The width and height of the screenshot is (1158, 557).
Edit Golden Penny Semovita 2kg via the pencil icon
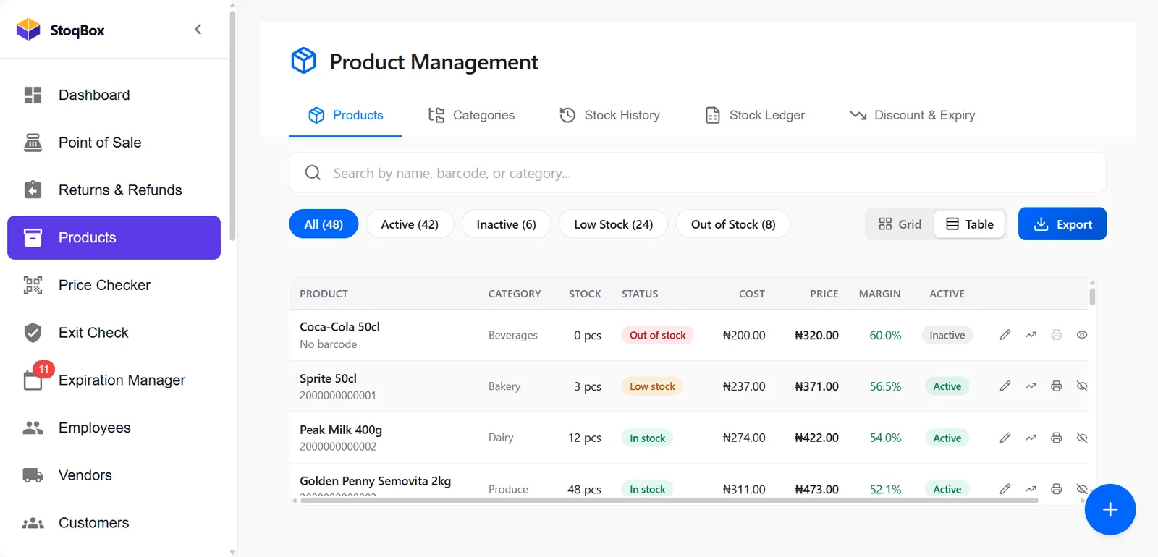click(1005, 489)
